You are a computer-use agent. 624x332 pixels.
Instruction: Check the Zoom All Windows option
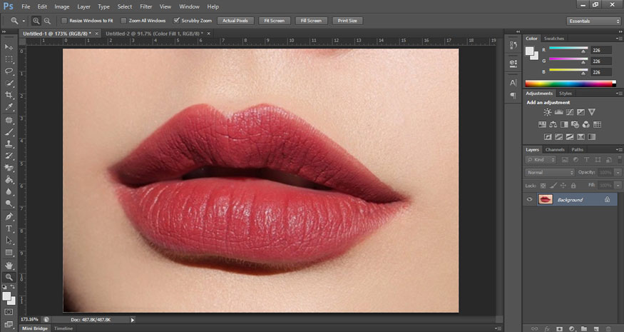tap(123, 21)
